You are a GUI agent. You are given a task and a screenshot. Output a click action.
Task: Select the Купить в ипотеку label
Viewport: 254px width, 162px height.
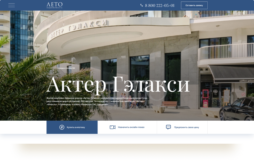(x=76, y=127)
